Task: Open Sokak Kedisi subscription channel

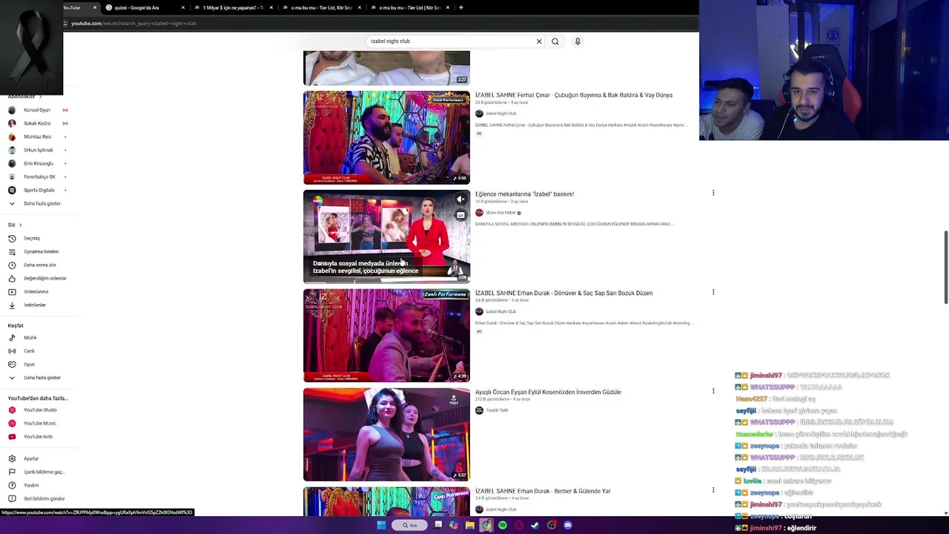Action: tap(37, 123)
